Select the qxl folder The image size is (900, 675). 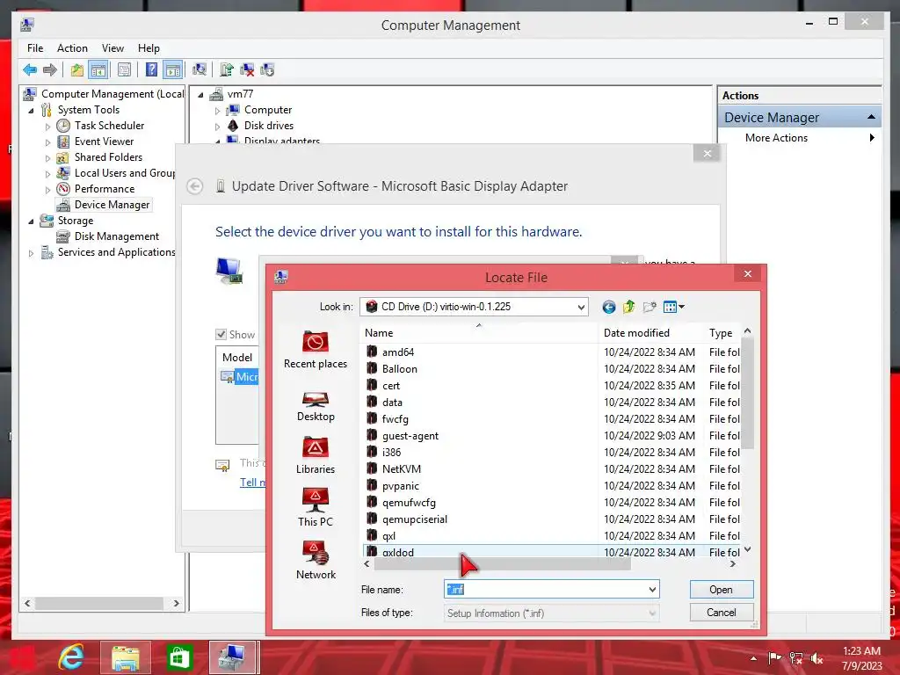pos(388,536)
